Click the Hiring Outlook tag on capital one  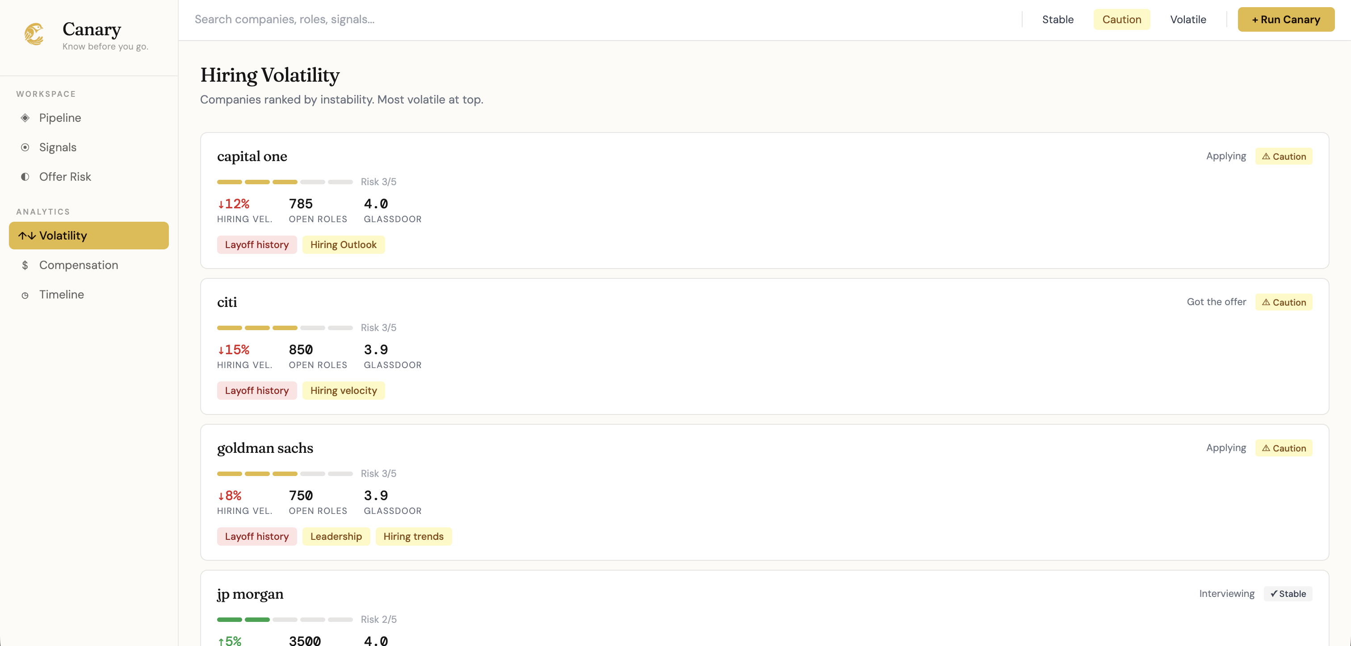(x=343, y=244)
